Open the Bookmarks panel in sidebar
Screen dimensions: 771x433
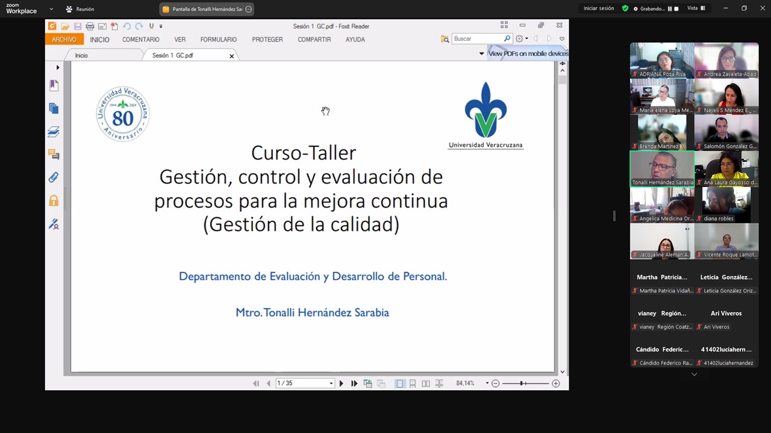pyautogui.click(x=54, y=85)
